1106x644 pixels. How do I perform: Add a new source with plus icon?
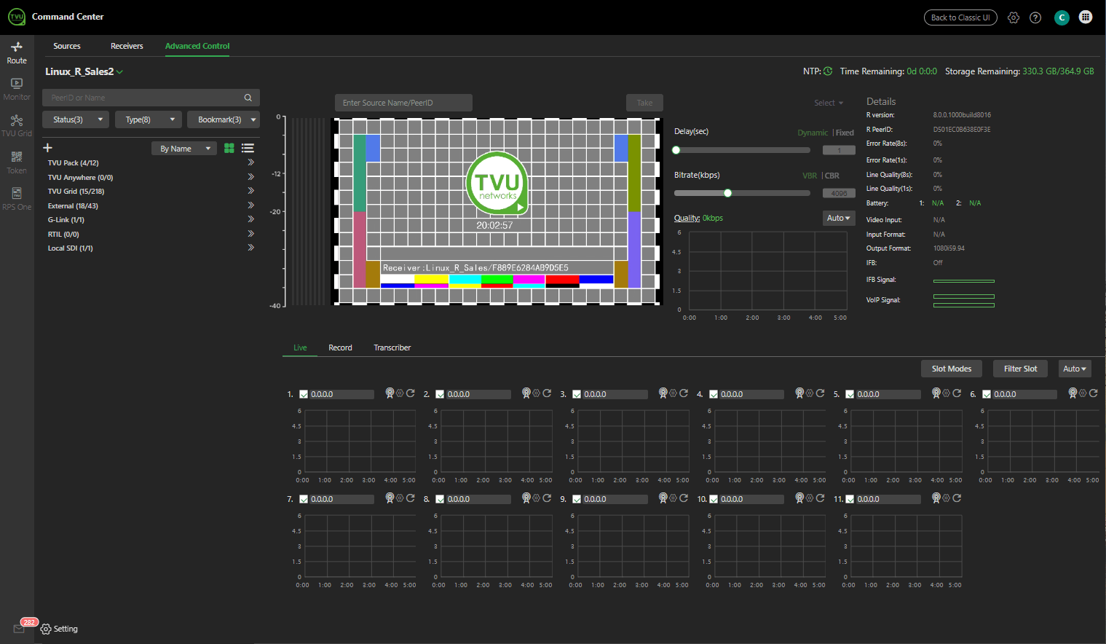[48, 148]
